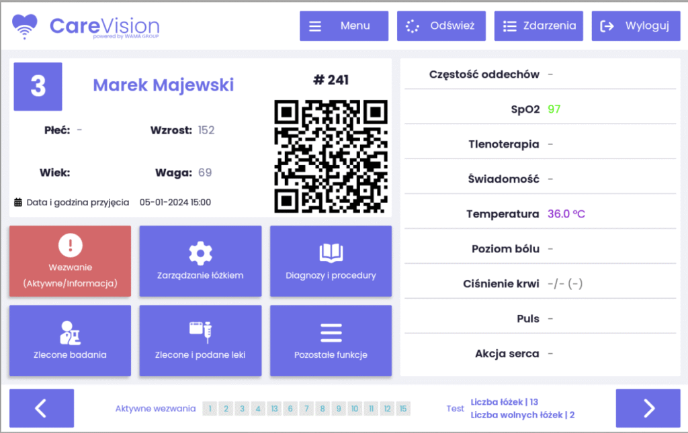
Task: Open Zlecone badania tile
Action: coord(70,340)
